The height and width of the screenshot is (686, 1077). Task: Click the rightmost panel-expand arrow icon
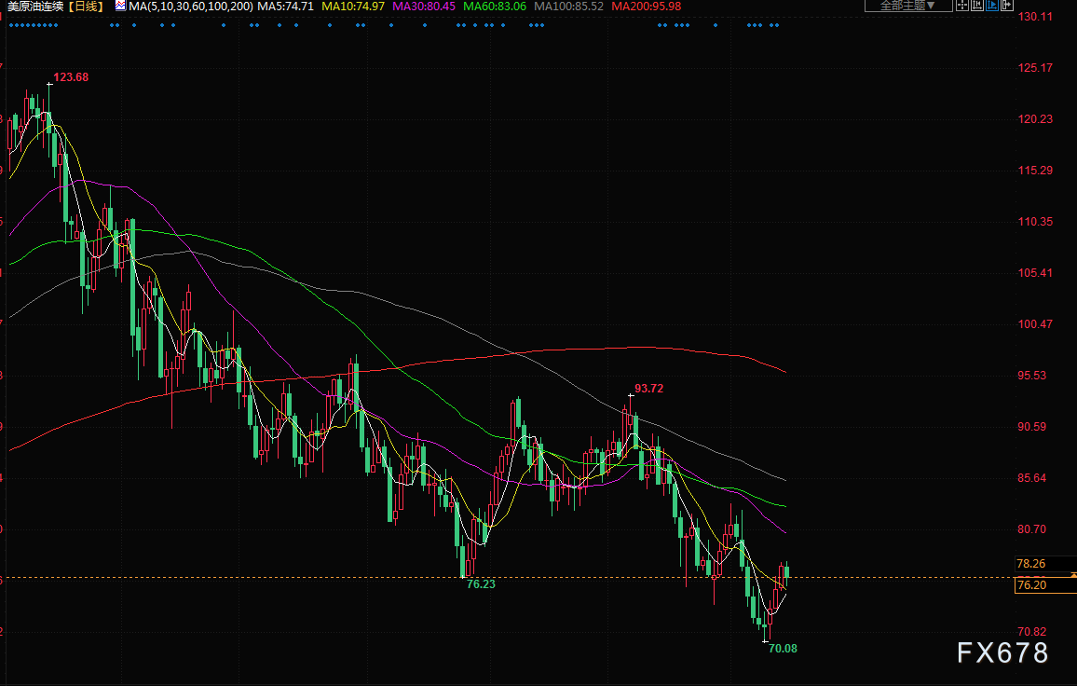(1005, 6)
